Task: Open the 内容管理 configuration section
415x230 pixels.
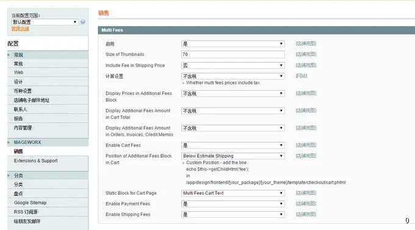Action: 48,128
